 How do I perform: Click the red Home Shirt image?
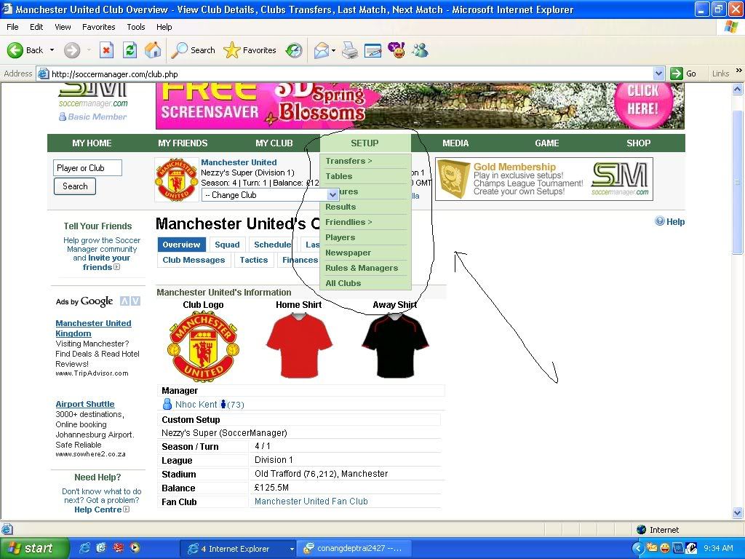[299, 346]
